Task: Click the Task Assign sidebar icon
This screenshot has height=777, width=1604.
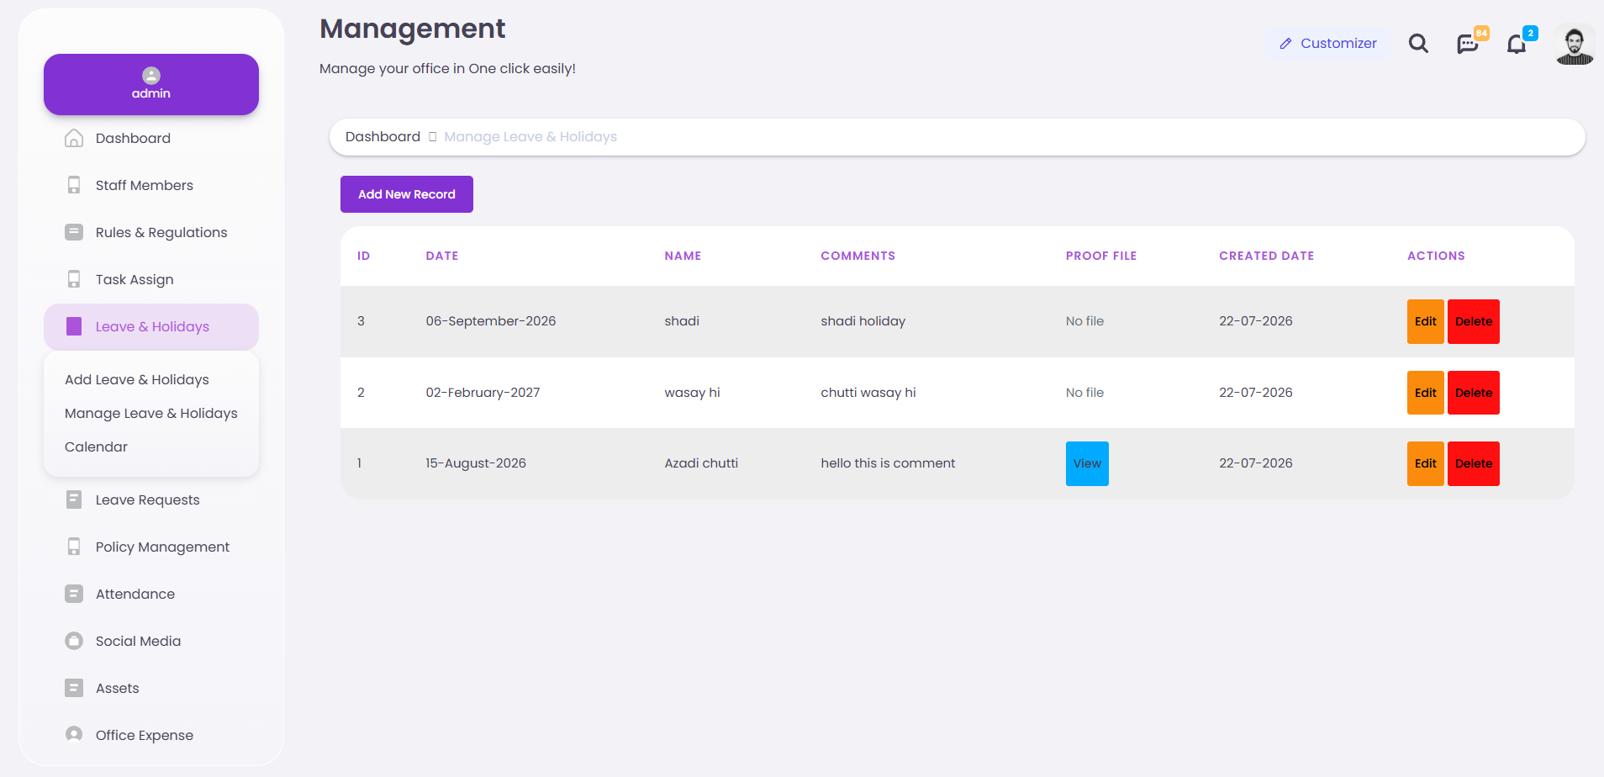Action: coord(74,279)
